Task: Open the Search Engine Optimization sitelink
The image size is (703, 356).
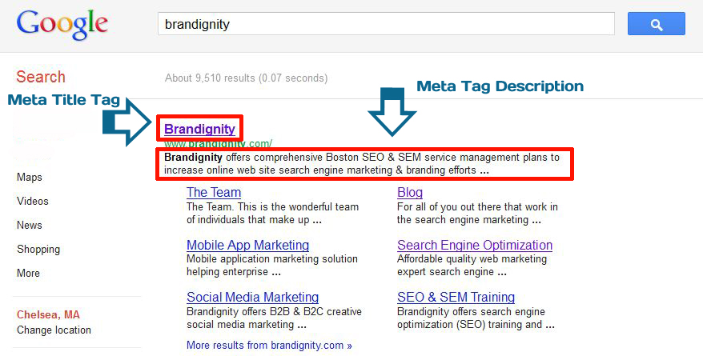Action: pyautogui.click(x=475, y=245)
